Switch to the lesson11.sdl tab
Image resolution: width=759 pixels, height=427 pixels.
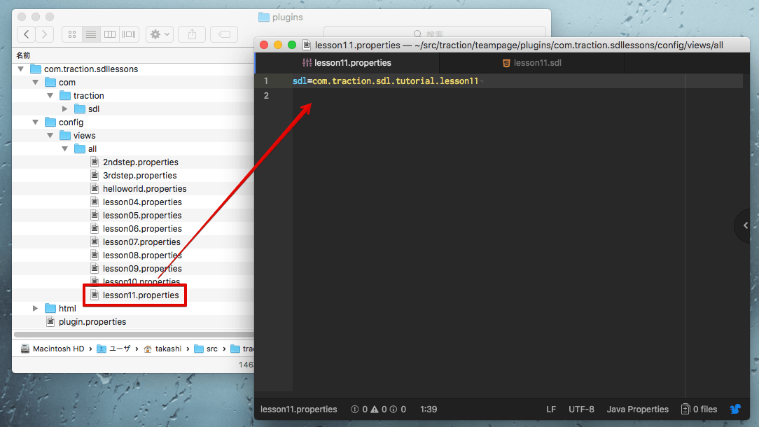pyautogui.click(x=531, y=63)
